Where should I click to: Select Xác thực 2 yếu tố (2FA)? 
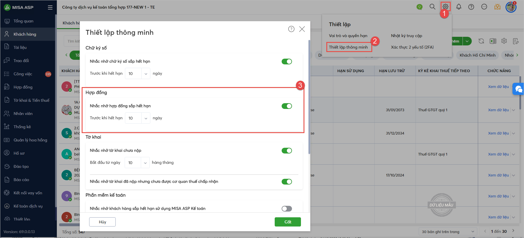(412, 47)
